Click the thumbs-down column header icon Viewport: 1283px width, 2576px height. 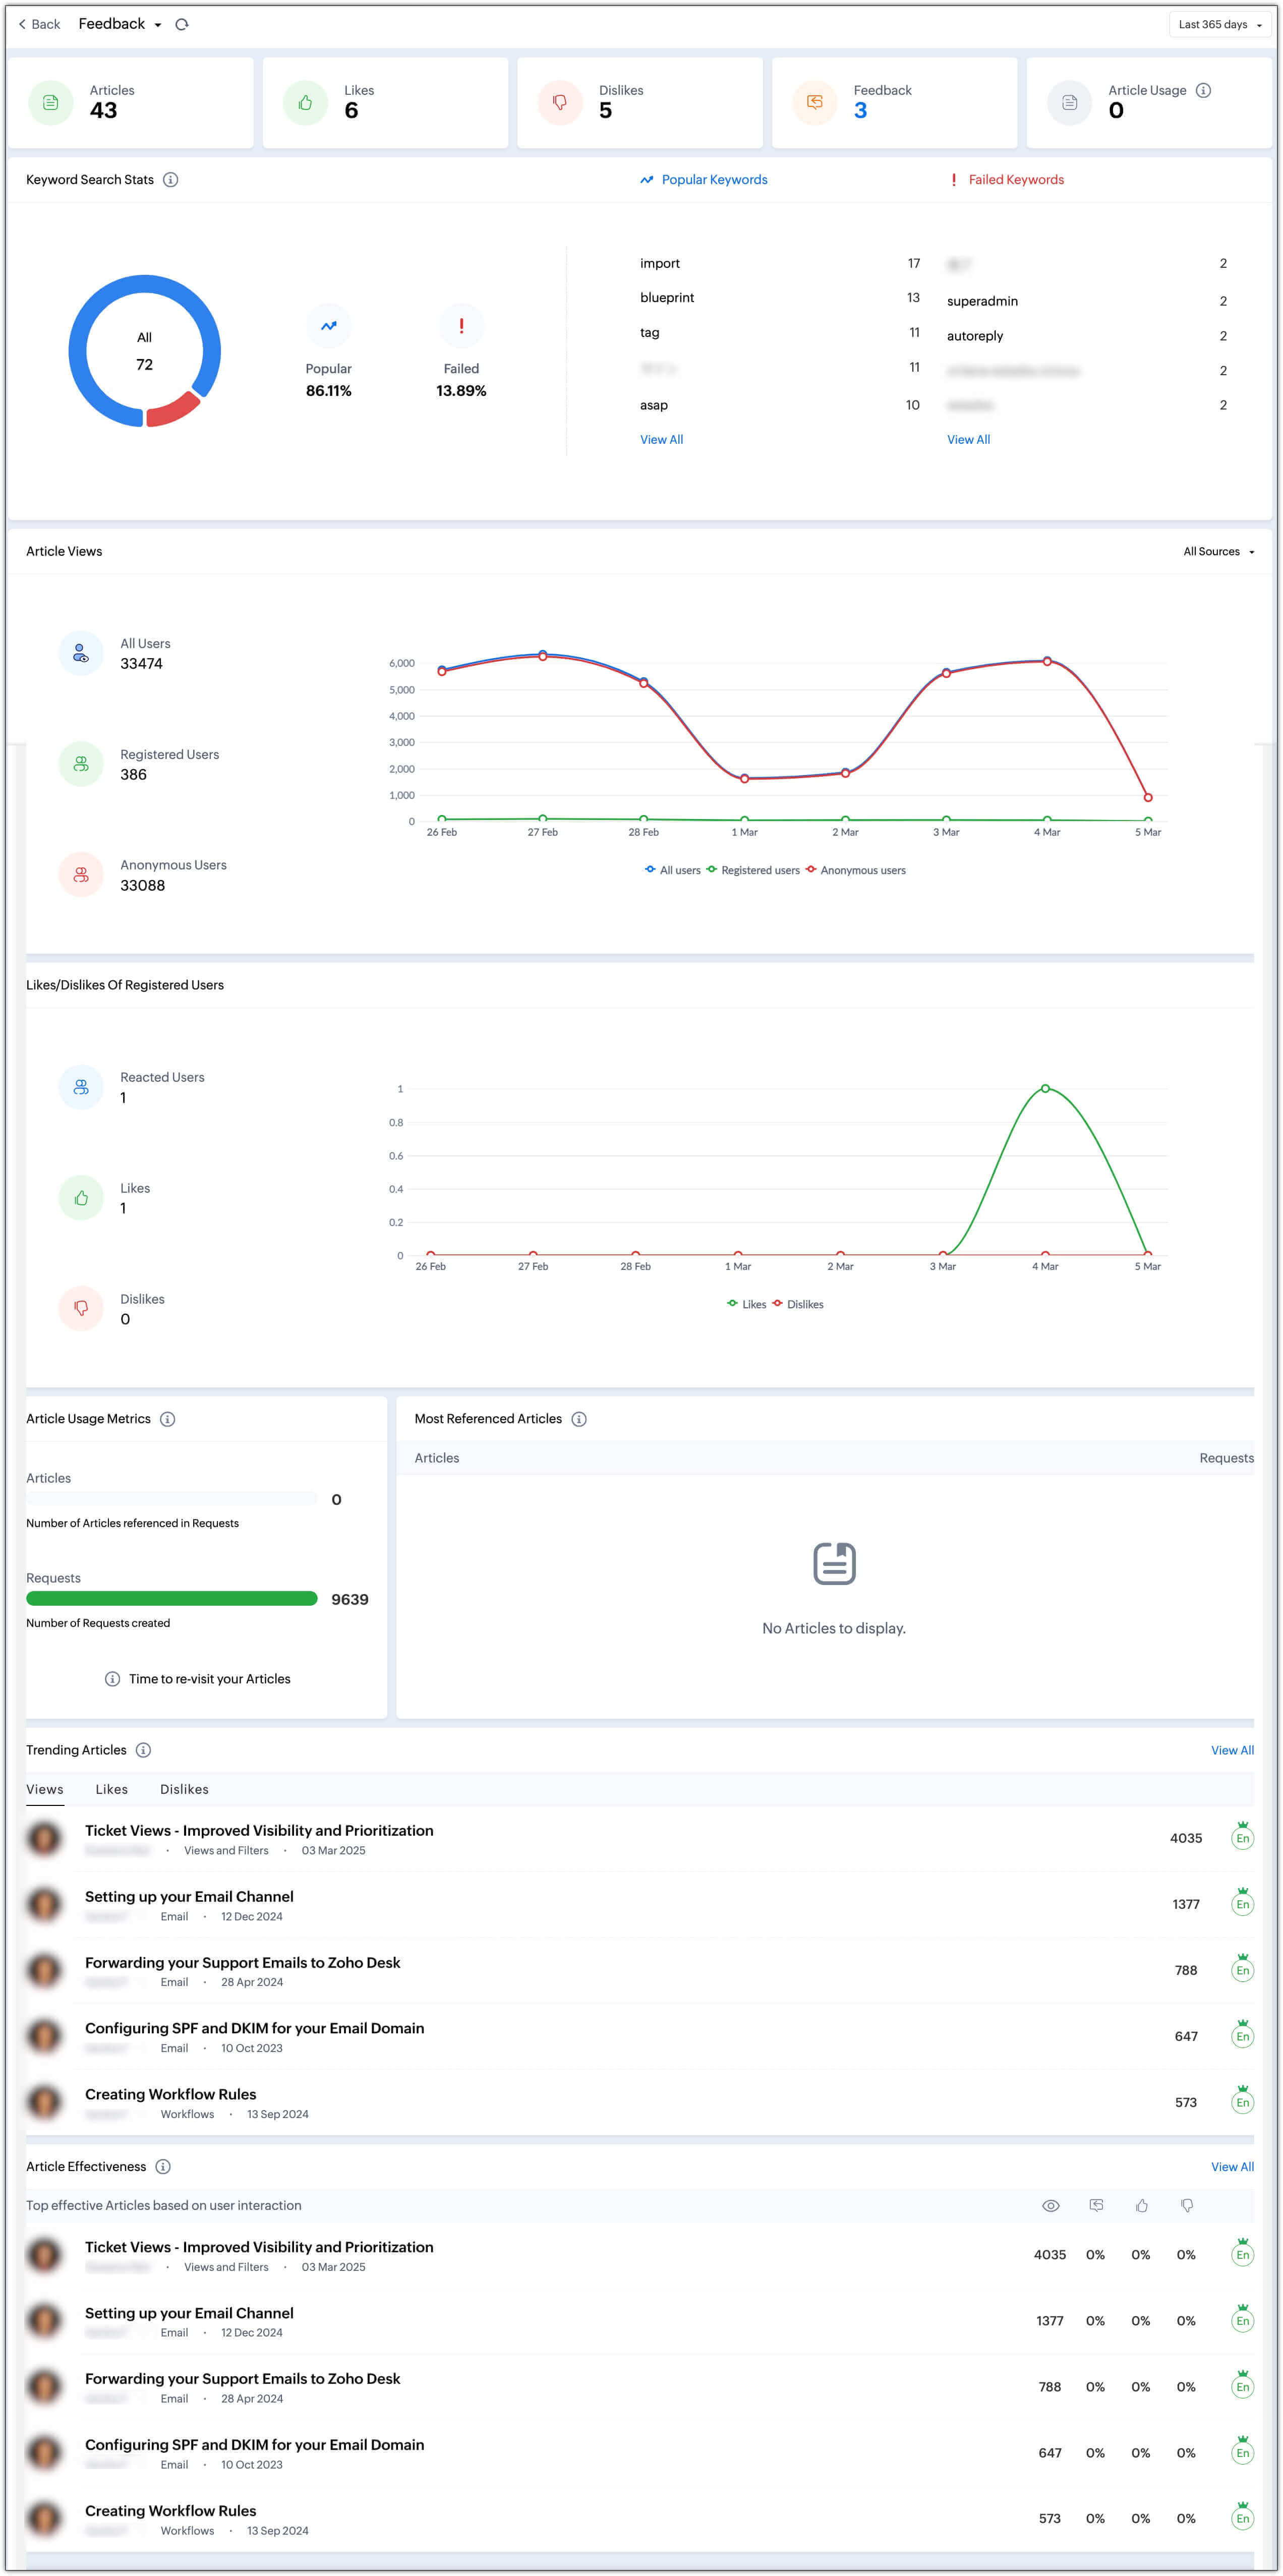1186,2205
